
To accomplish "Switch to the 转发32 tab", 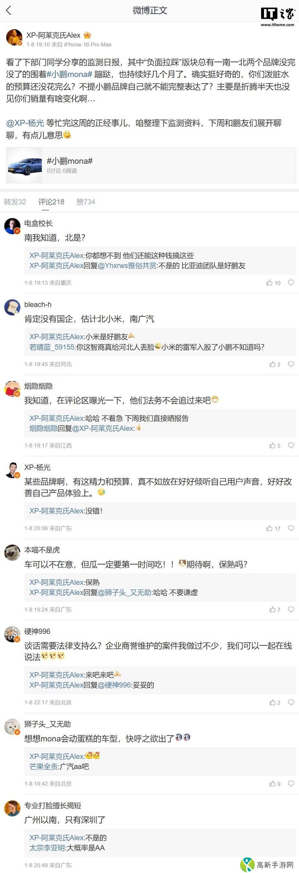I will [x=15, y=202].
